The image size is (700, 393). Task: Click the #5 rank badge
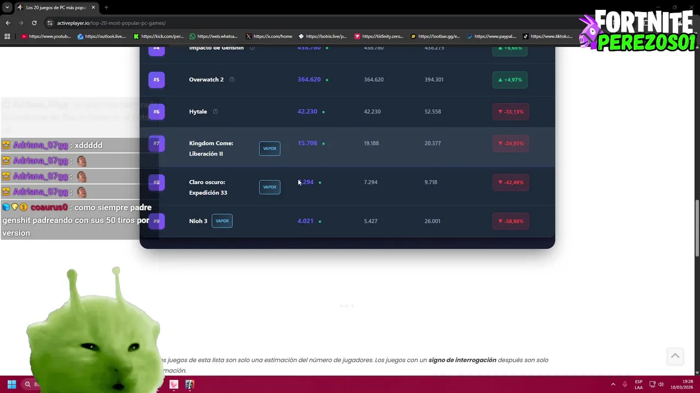pos(156,80)
